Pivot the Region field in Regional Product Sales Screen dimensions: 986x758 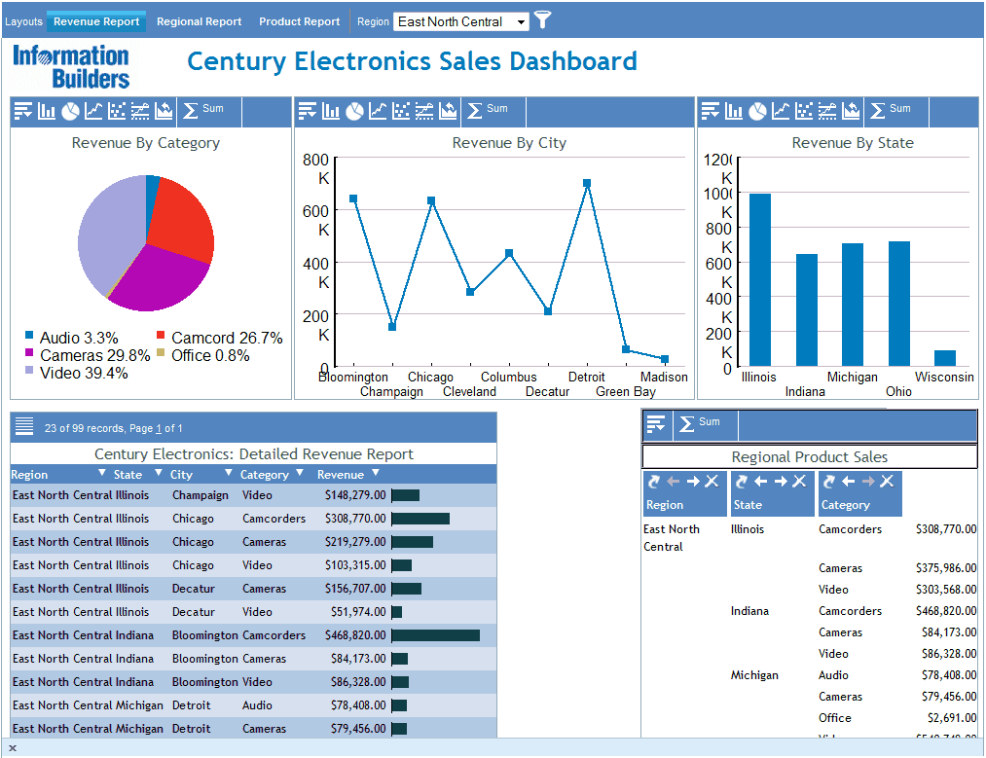point(653,482)
